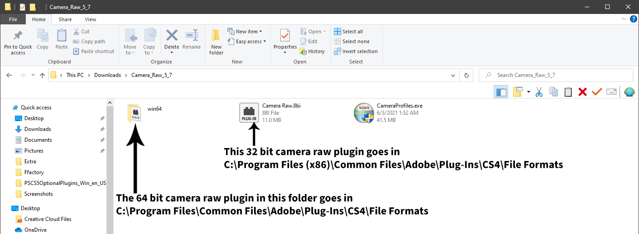Click the clipboard paste icon in lower toolbar
Image resolution: width=639 pixels, height=234 pixels.
(x=568, y=92)
